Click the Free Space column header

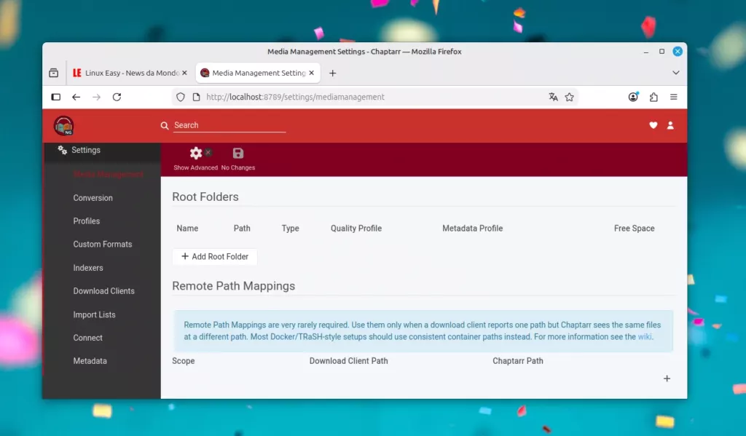(635, 229)
